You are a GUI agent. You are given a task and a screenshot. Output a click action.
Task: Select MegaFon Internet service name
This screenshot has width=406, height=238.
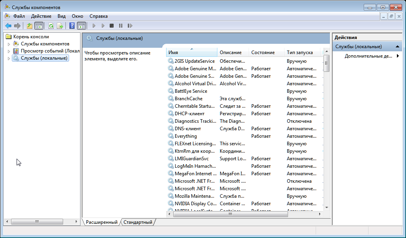(x=195, y=174)
